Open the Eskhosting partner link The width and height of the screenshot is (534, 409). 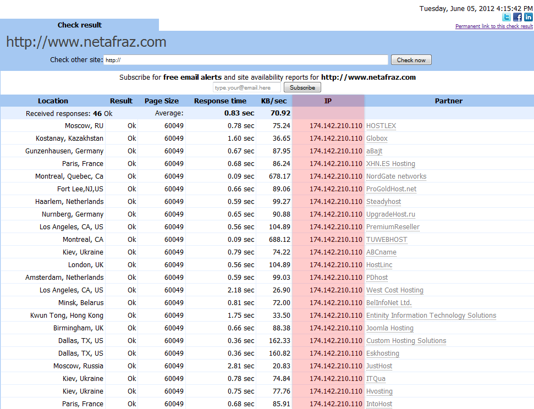pos(382,353)
